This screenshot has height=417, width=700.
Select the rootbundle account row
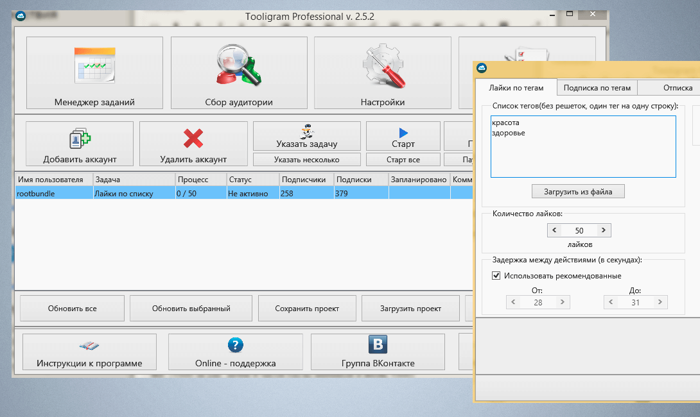(244, 193)
